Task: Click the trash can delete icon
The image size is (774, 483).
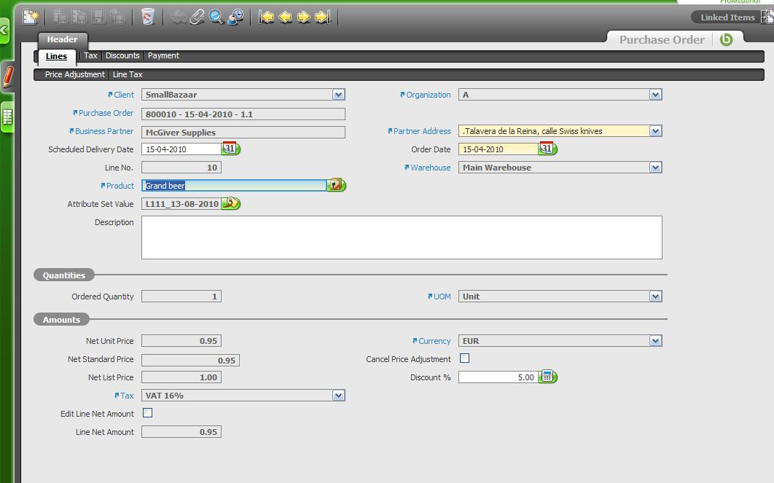Action: 148,17
